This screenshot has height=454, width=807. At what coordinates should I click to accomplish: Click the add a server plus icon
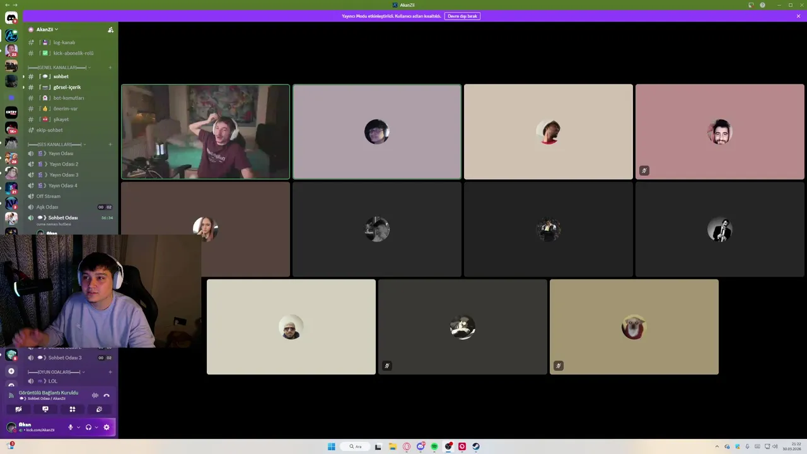click(11, 371)
